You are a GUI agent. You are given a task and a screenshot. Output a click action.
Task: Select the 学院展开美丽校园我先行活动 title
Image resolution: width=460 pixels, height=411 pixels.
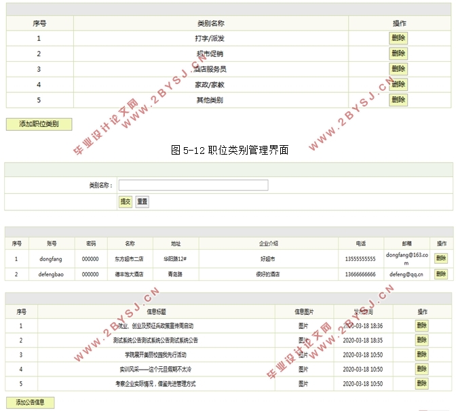click(x=156, y=355)
